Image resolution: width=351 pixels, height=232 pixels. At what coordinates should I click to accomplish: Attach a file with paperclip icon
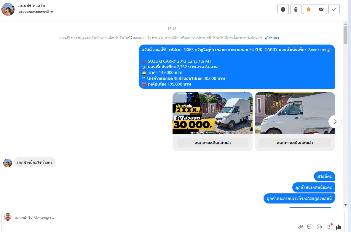(x=300, y=227)
